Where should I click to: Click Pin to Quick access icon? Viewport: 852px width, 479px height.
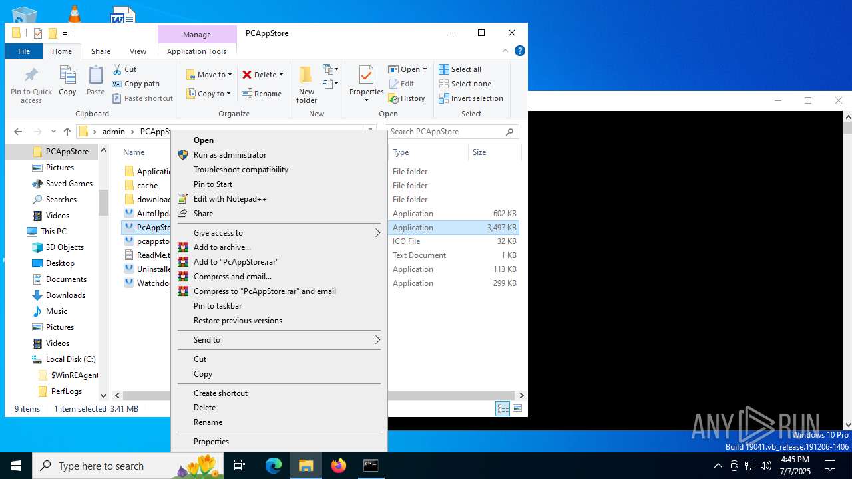click(31, 75)
